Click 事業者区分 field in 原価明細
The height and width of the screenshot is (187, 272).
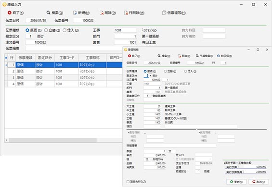[146, 96]
